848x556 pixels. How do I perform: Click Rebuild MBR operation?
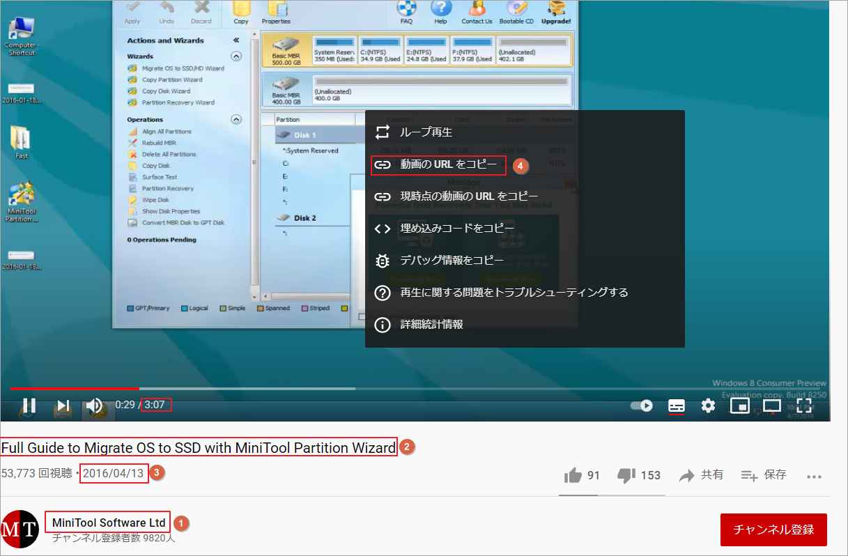pyautogui.click(x=151, y=143)
